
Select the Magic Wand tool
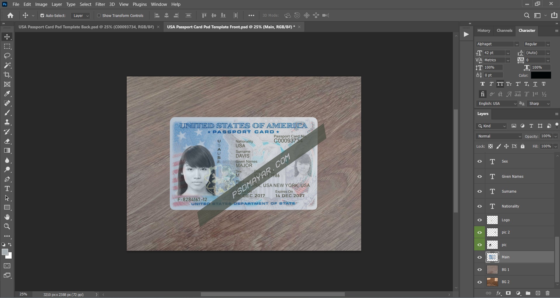[7, 65]
